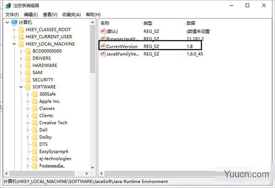Click tree pane scroll right arrow

(87, 173)
